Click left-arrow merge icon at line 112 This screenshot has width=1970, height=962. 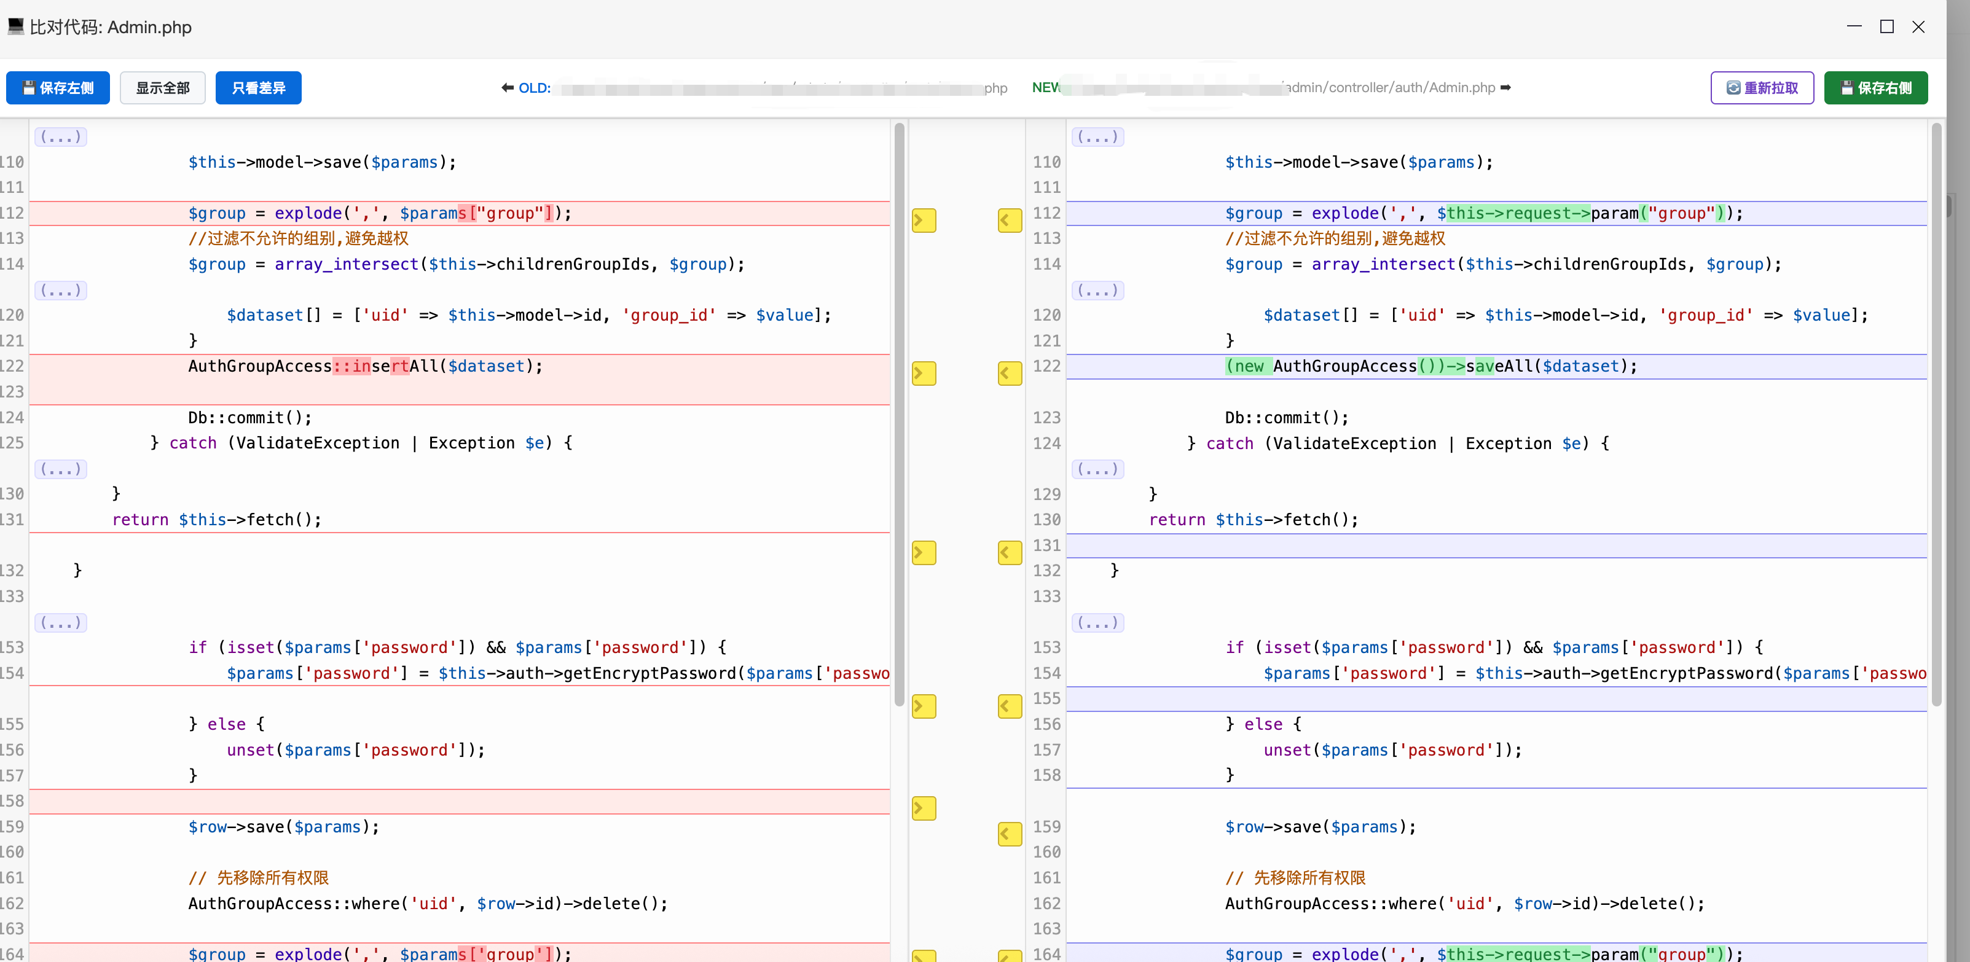(1010, 221)
